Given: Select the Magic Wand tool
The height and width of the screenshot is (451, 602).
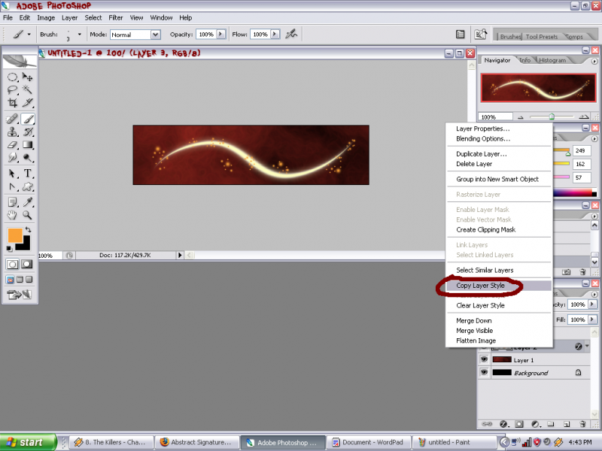Looking at the screenshot, I should pos(28,89).
